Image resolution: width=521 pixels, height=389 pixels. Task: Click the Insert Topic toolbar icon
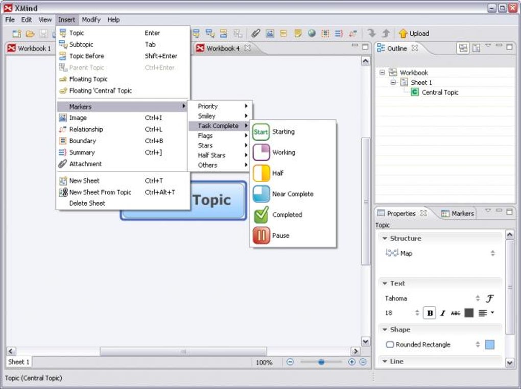196,33
